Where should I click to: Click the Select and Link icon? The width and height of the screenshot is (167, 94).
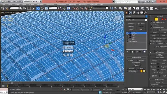click(x=3, y=8)
